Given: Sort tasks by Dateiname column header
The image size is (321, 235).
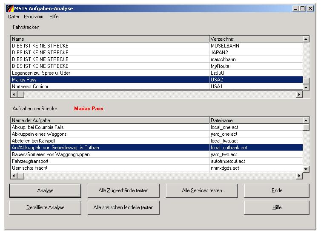Looking at the screenshot, I should (255, 120).
